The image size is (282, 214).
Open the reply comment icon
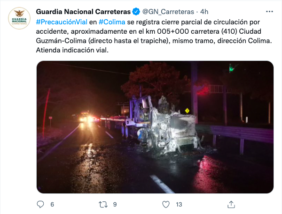point(40,204)
